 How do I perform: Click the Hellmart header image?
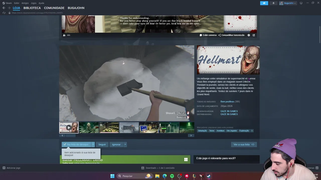[x=228, y=60]
